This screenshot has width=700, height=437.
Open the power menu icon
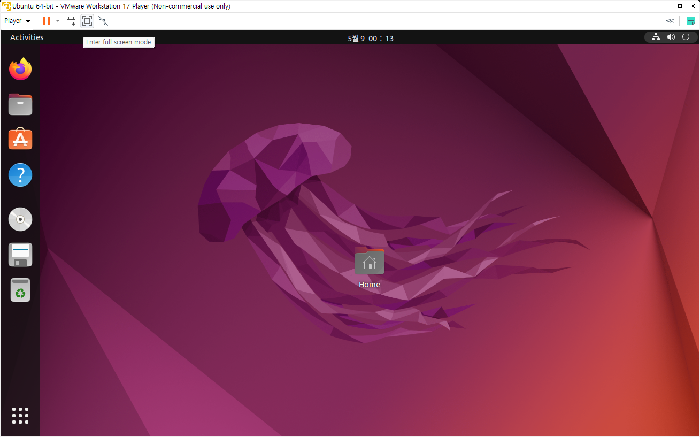tap(686, 37)
